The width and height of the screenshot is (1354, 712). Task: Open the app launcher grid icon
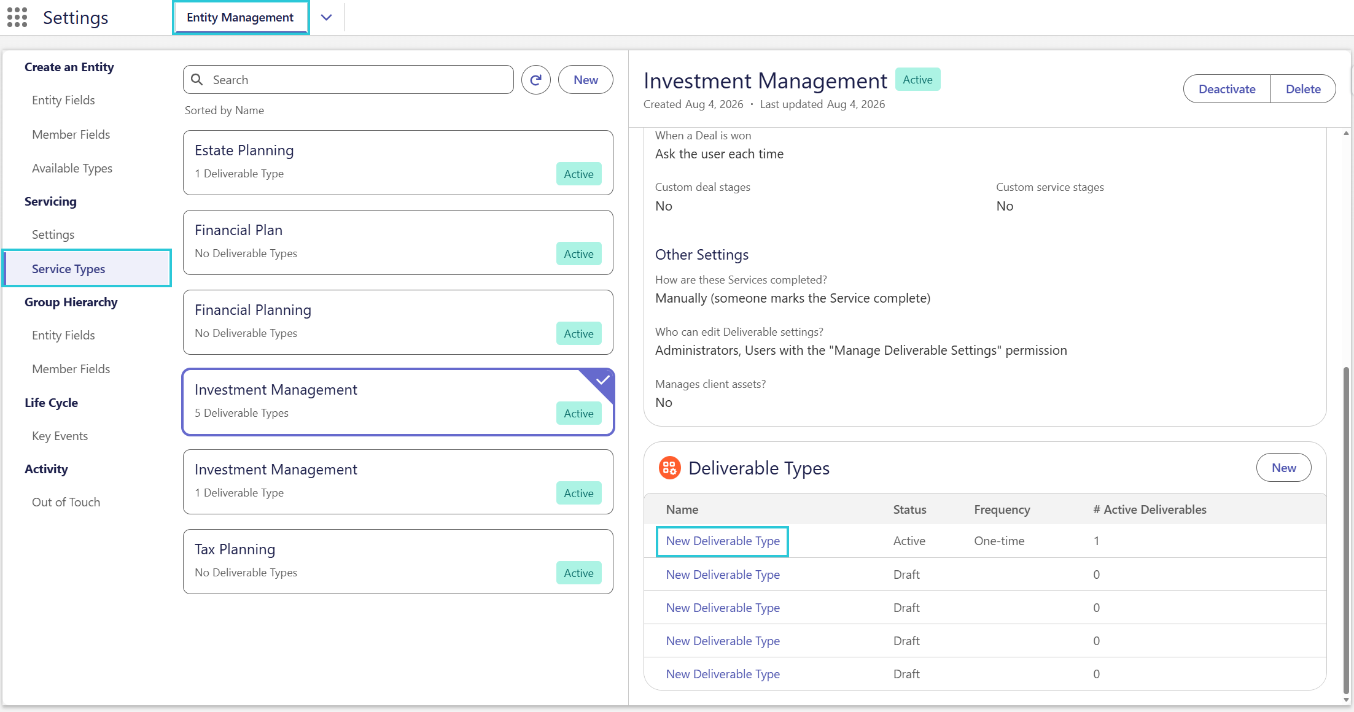(x=17, y=17)
